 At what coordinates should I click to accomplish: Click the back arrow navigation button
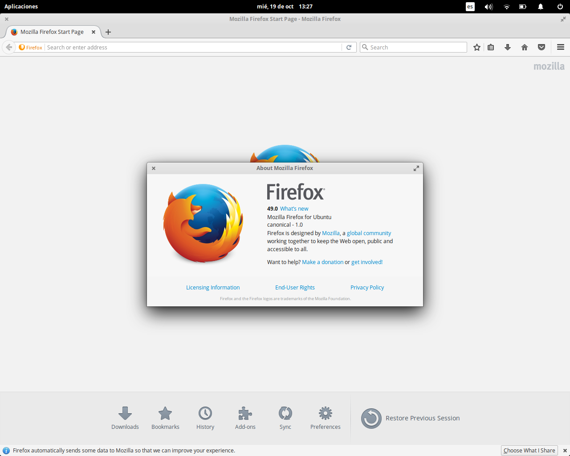9,47
